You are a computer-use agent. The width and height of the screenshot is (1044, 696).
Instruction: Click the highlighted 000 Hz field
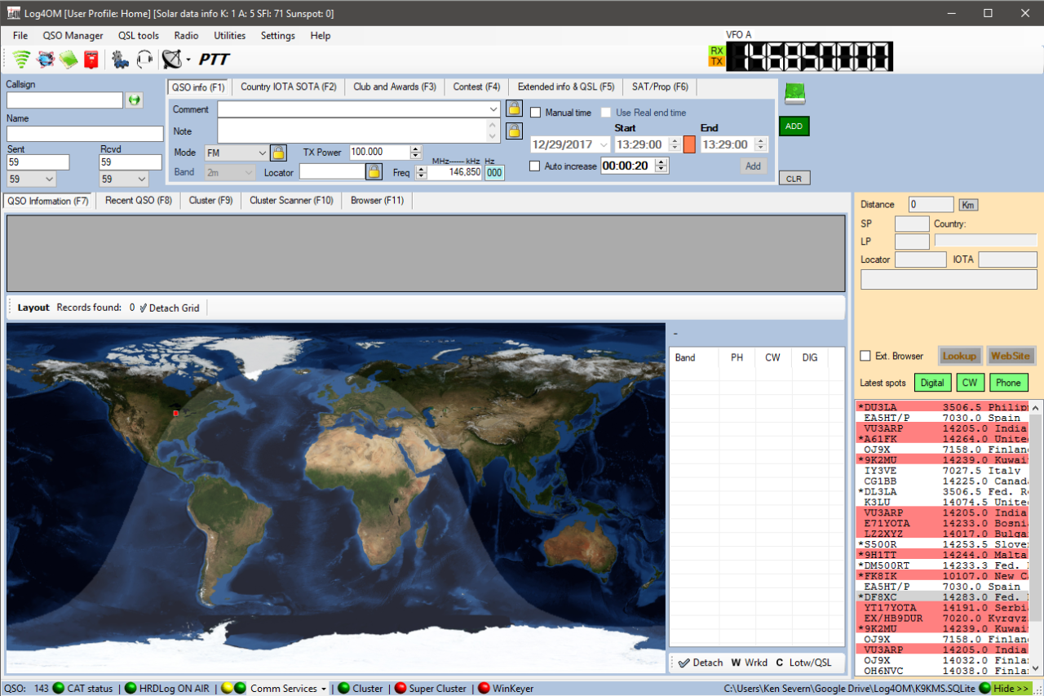tap(494, 172)
